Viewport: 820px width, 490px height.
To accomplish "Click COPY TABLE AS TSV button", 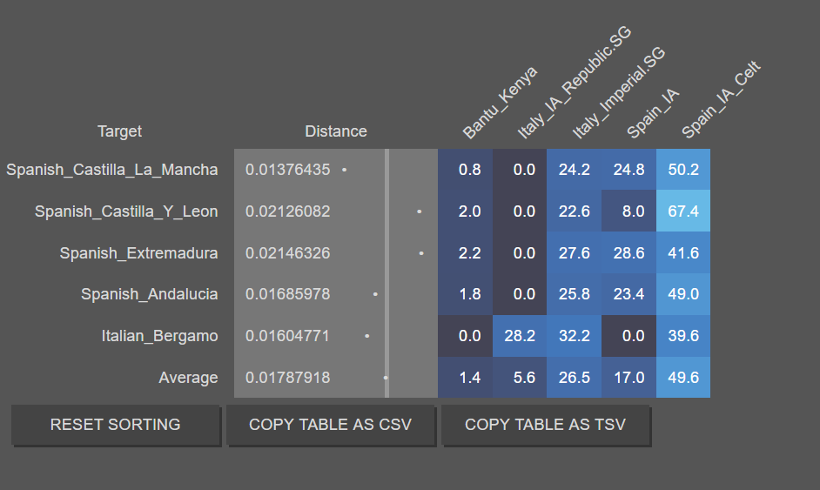I will click(546, 425).
